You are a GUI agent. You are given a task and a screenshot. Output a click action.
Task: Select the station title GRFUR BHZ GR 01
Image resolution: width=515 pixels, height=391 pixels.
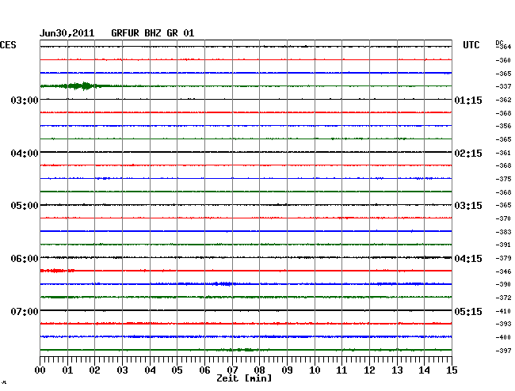[x=153, y=33]
